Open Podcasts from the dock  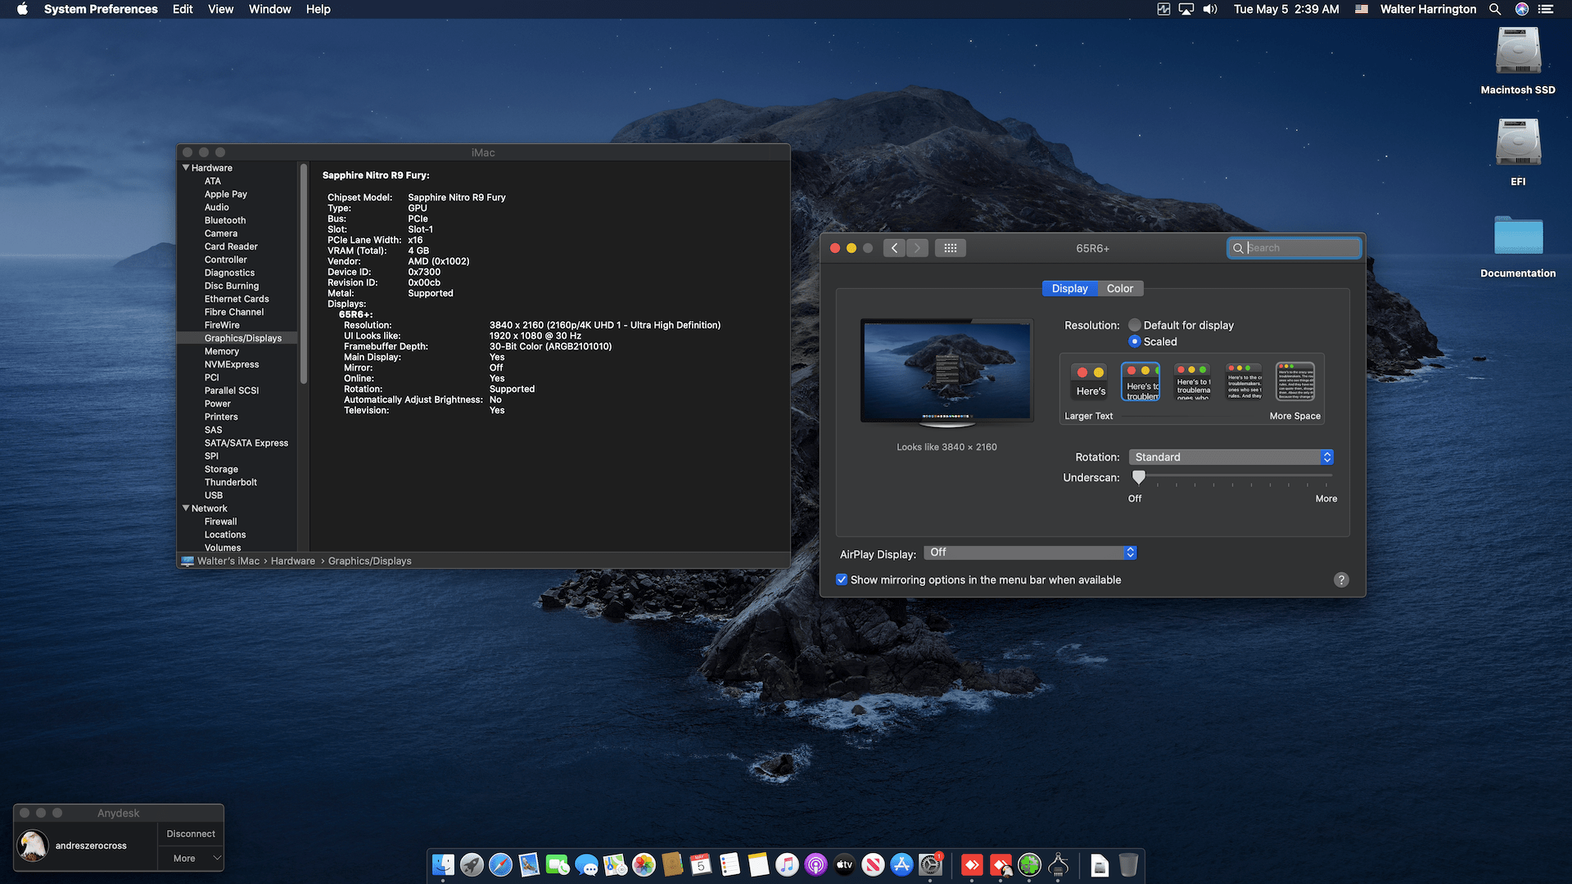click(815, 864)
